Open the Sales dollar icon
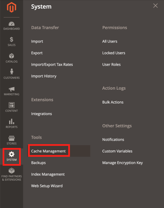Image resolution: width=164 pixels, height=208 pixels. (12, 40)
